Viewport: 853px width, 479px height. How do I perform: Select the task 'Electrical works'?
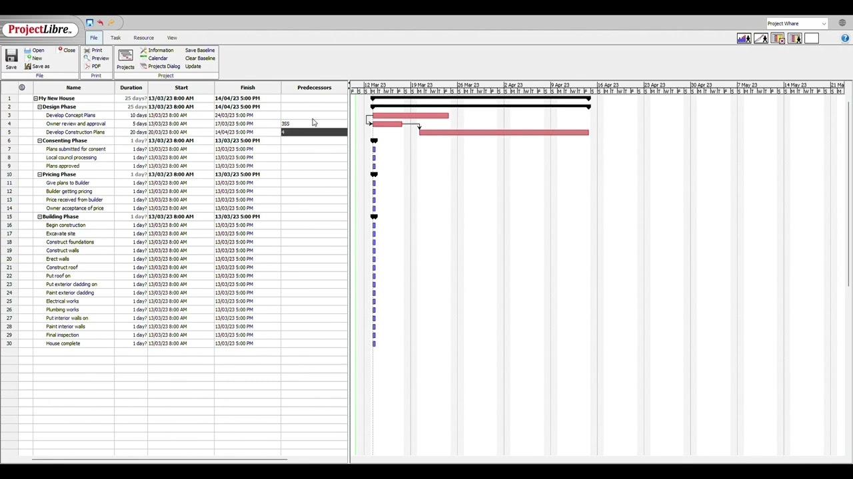click(63, 301)
